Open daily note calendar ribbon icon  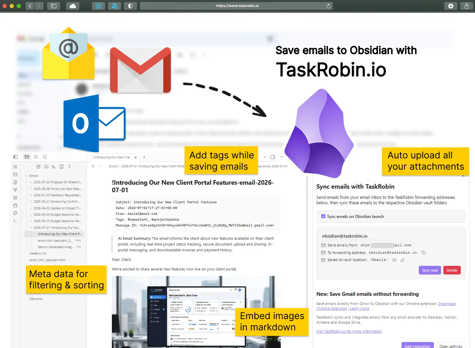15,206
